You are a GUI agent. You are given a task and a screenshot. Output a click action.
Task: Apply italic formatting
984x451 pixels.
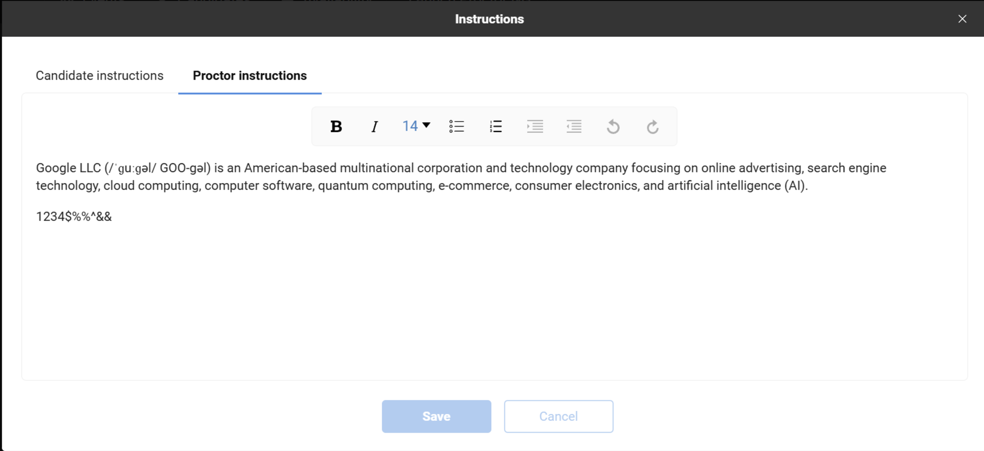374,127
